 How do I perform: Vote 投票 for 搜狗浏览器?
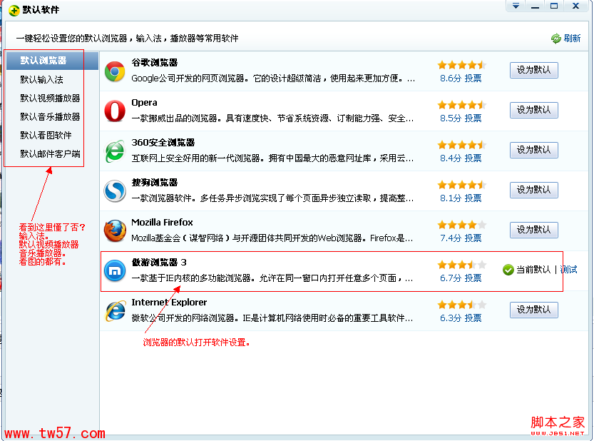[473, 198]
